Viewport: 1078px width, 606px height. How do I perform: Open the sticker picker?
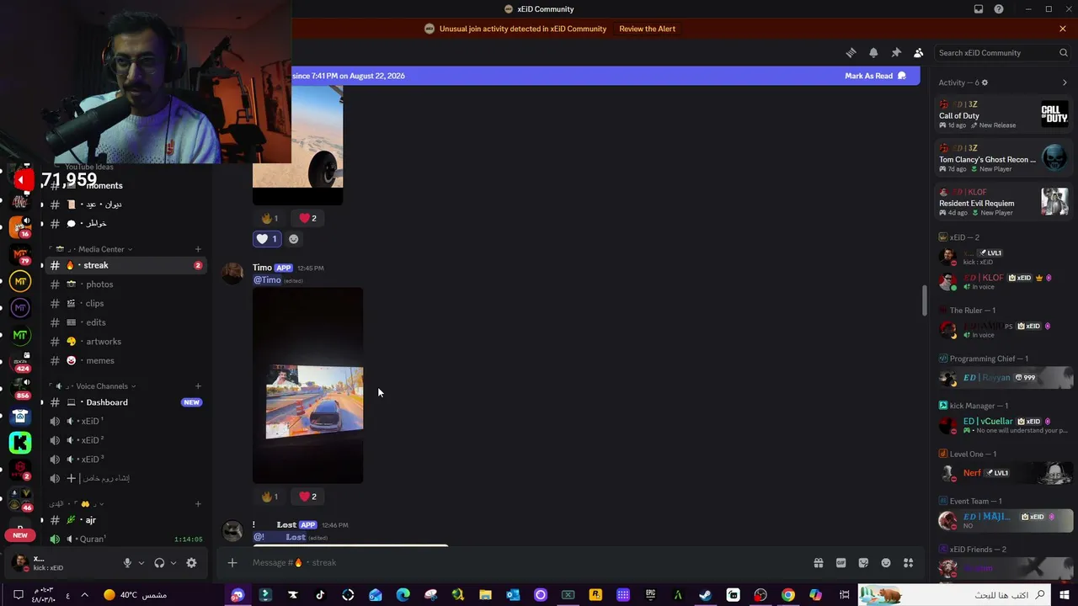[863, 563]
